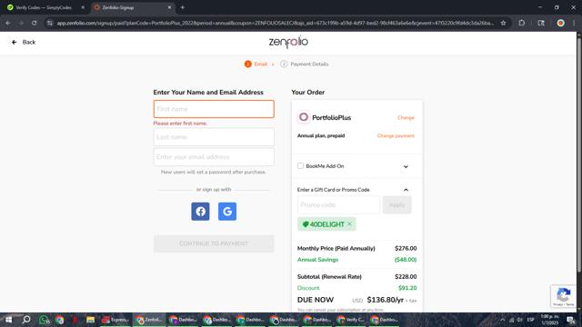Switch to Zenfolio taskbar window
The width and height of the screenshot is (582, 327).
coord(149,320)
